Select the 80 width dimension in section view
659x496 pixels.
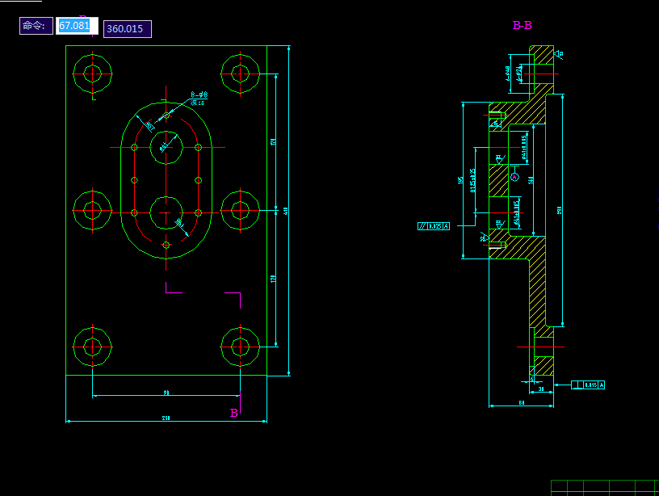[522, 402]
